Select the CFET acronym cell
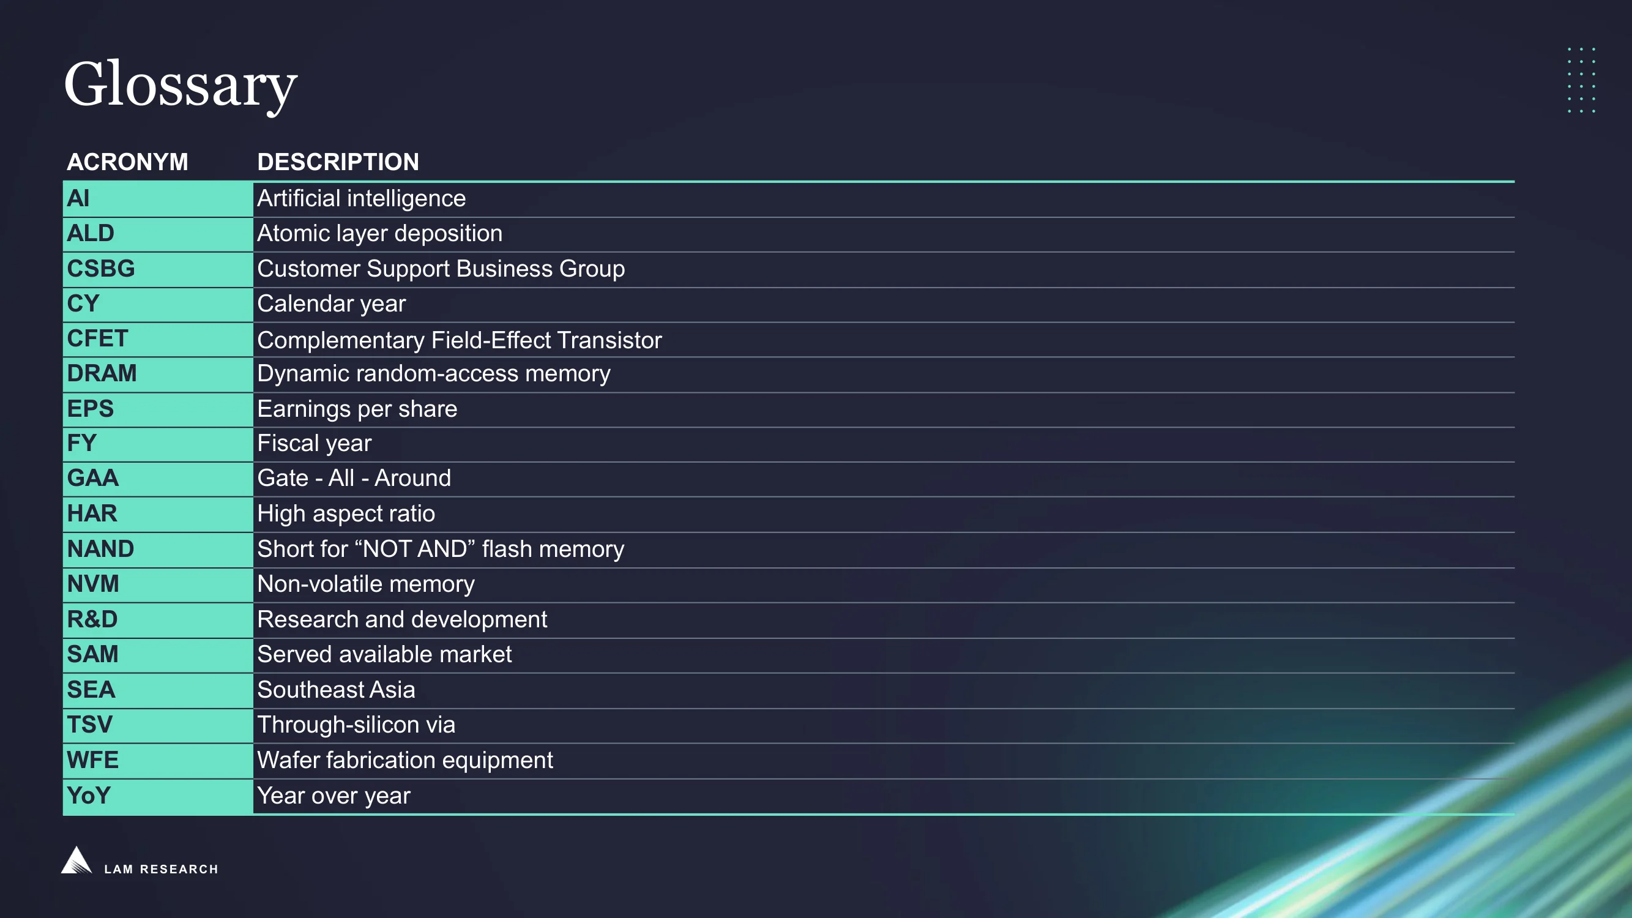The image size is (1632, 918). [x=158, y=339]
